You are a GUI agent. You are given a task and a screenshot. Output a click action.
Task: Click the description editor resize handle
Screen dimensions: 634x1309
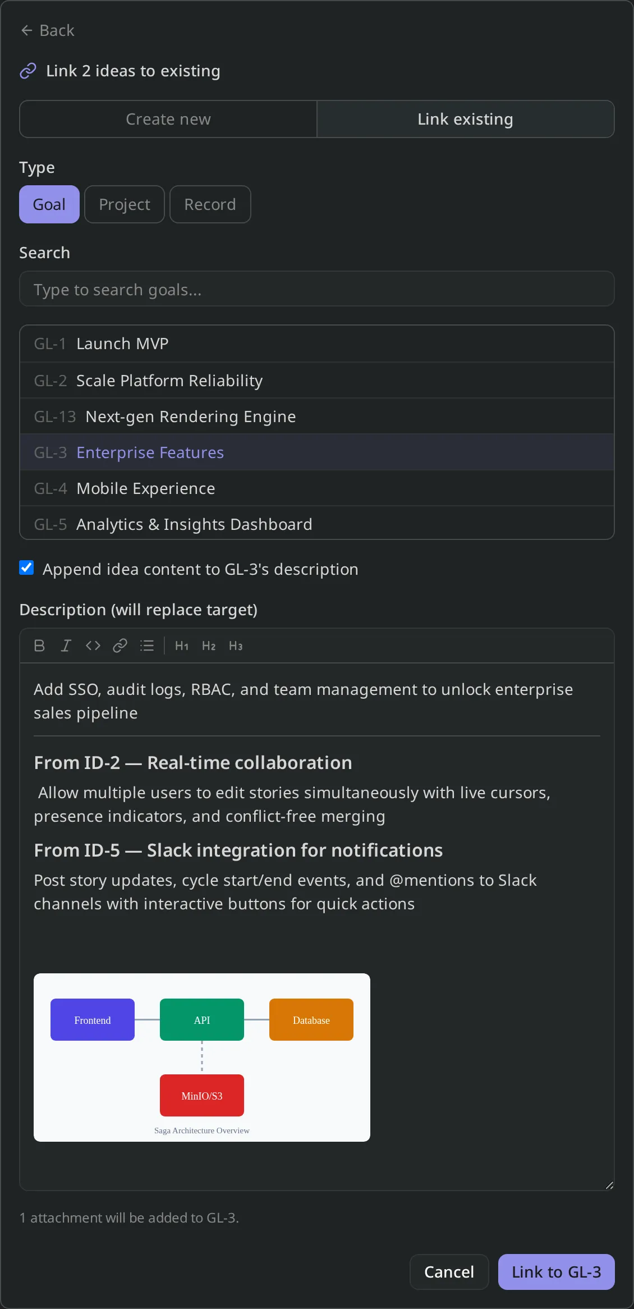(x=609, y=1185)
